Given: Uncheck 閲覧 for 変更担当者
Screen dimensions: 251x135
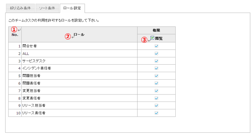Looking at the screenshot, I should tap(156, 91).
